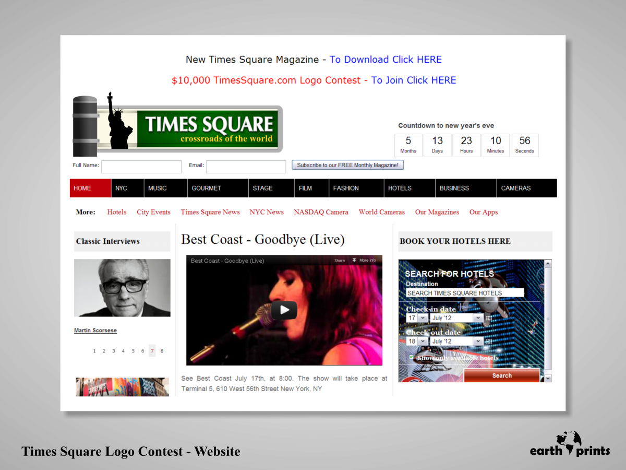Go to Classic Interviews page 4
626x470 pixels.
[x=123, y=351]
